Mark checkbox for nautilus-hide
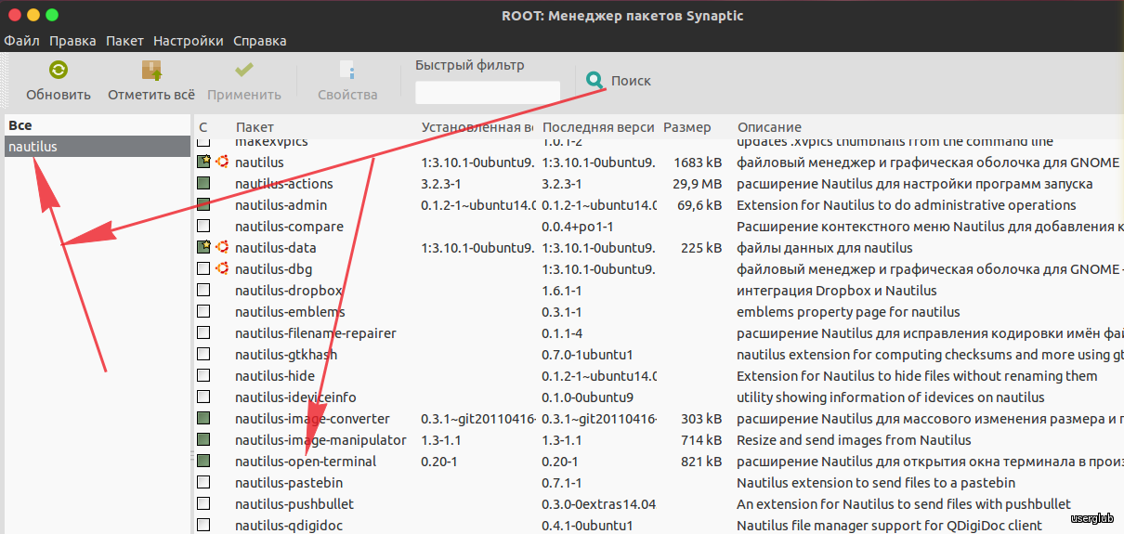 pos(203,375)
